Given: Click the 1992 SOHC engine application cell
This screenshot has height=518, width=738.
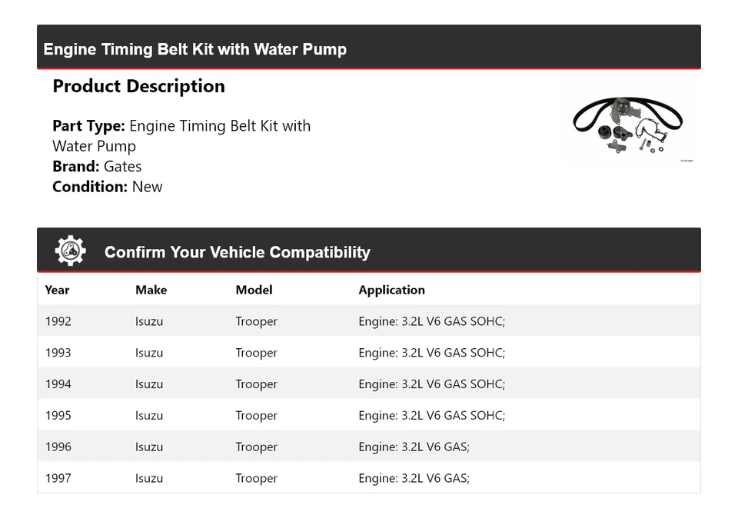Looking at the screenshot, I should [x=431, y=321].
